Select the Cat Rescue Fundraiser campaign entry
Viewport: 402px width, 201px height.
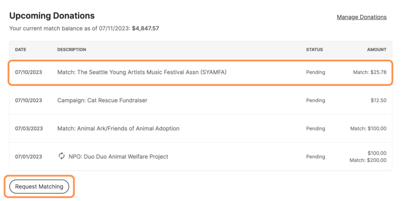click(x=102, y=100)
